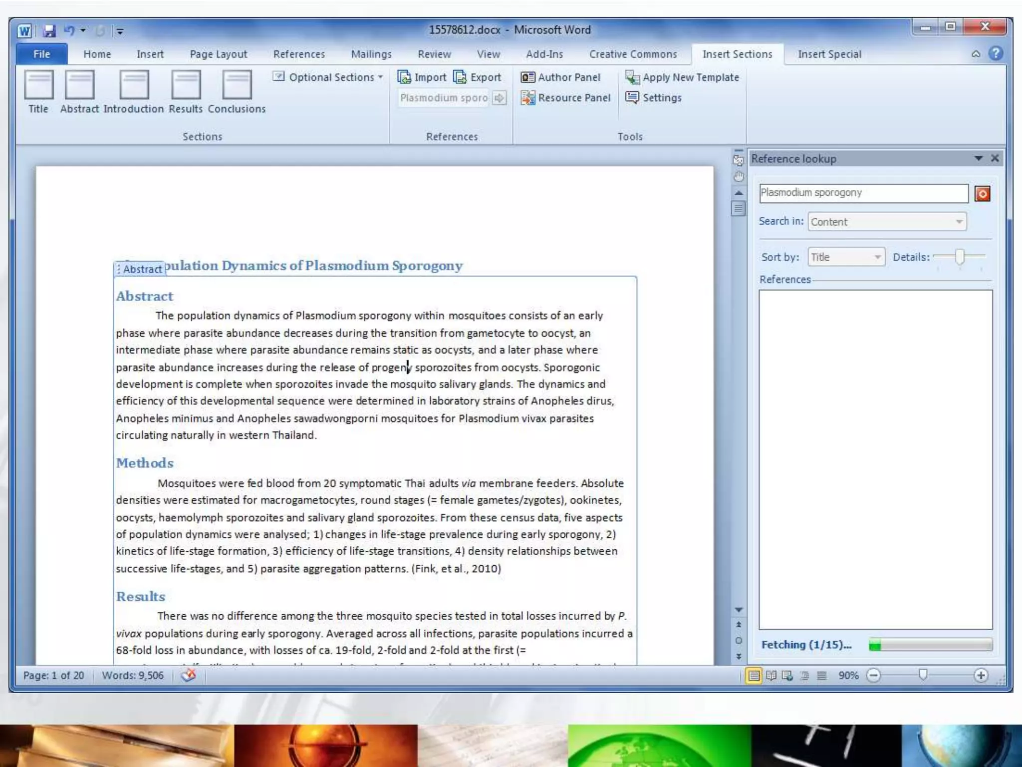The image size is (1022, 767).
Task: Adjust the Details slider handle
Action: tap(959, 257)
